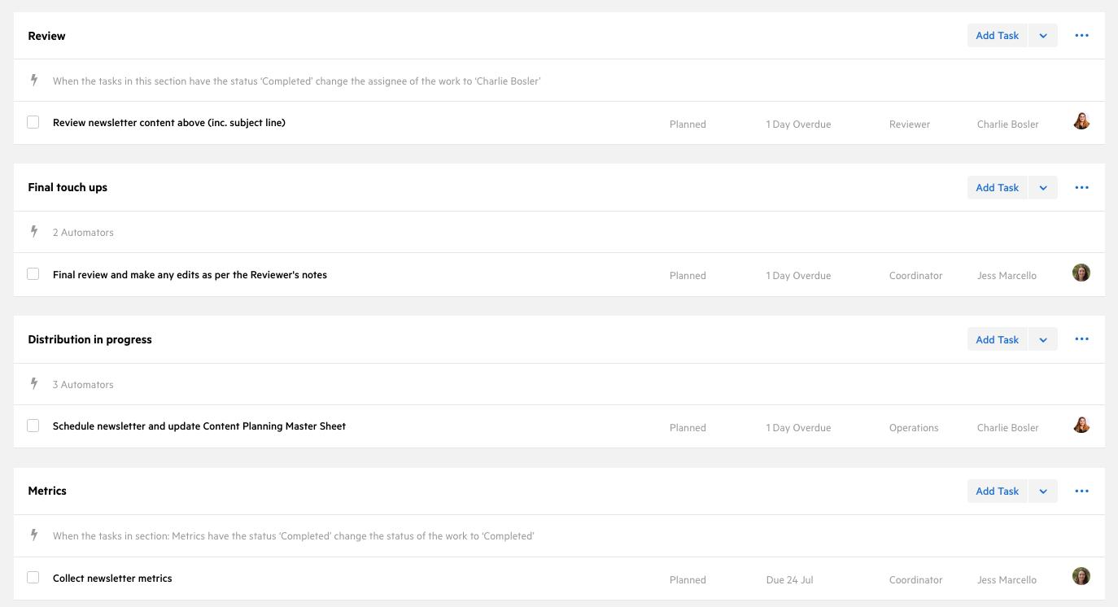Expand the dropdown arrow beside Final touch ups Add Task
Screen dimensions: 1118x607
click(x=1042, y=187)
